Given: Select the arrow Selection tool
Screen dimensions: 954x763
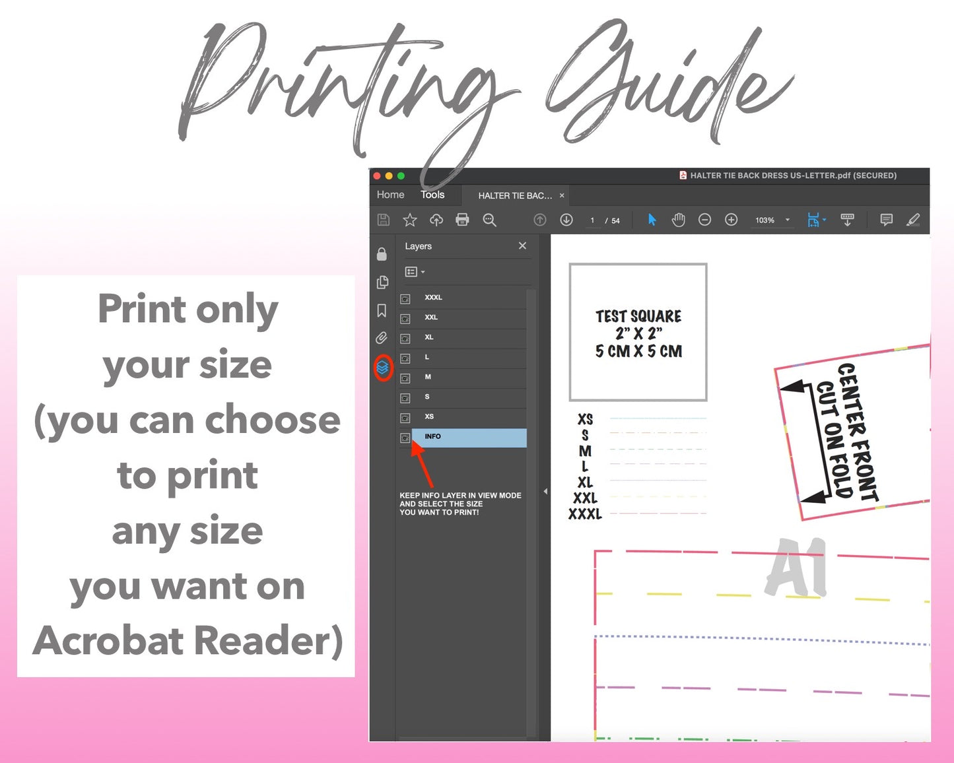Looking at the screenshot, I should (x=652, y=220).
